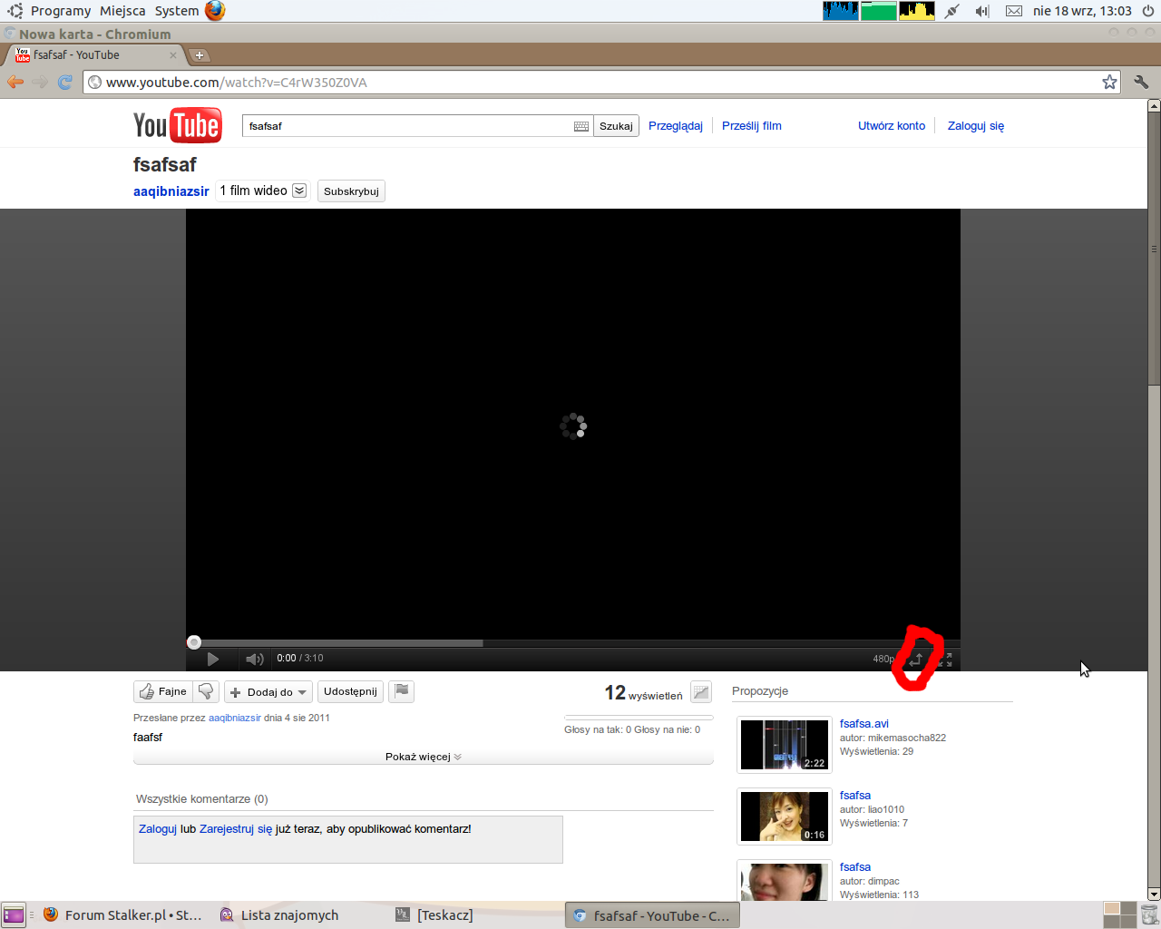The height and width of the screenshot is (929, 1161).
Task: Click the yellow network monitor graph
Action: tap(917, 11)
